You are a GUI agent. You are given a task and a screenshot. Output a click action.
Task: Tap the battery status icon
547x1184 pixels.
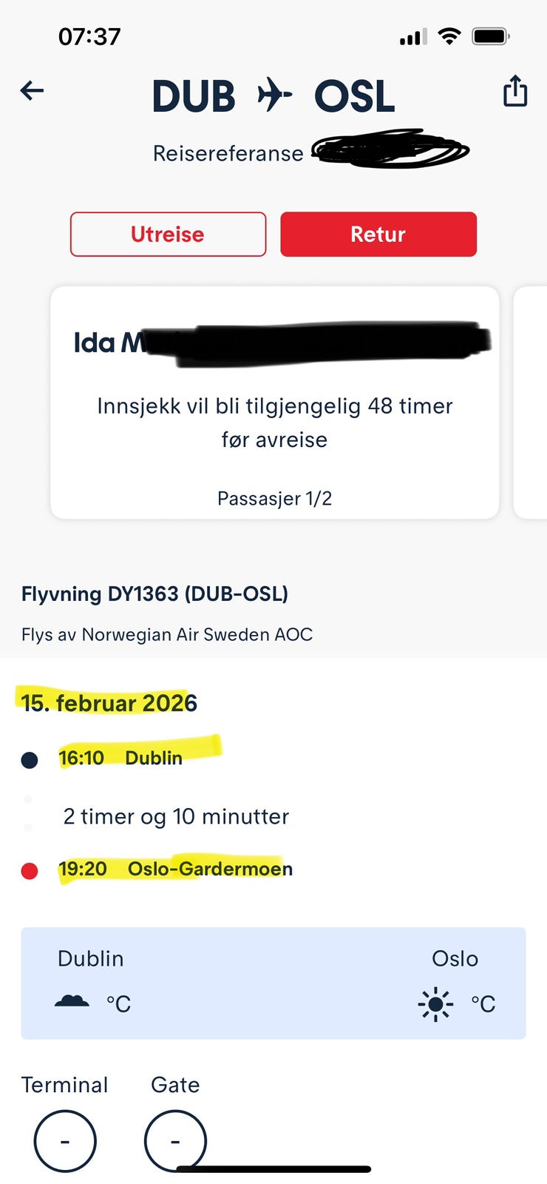click(x=490, y=36)
